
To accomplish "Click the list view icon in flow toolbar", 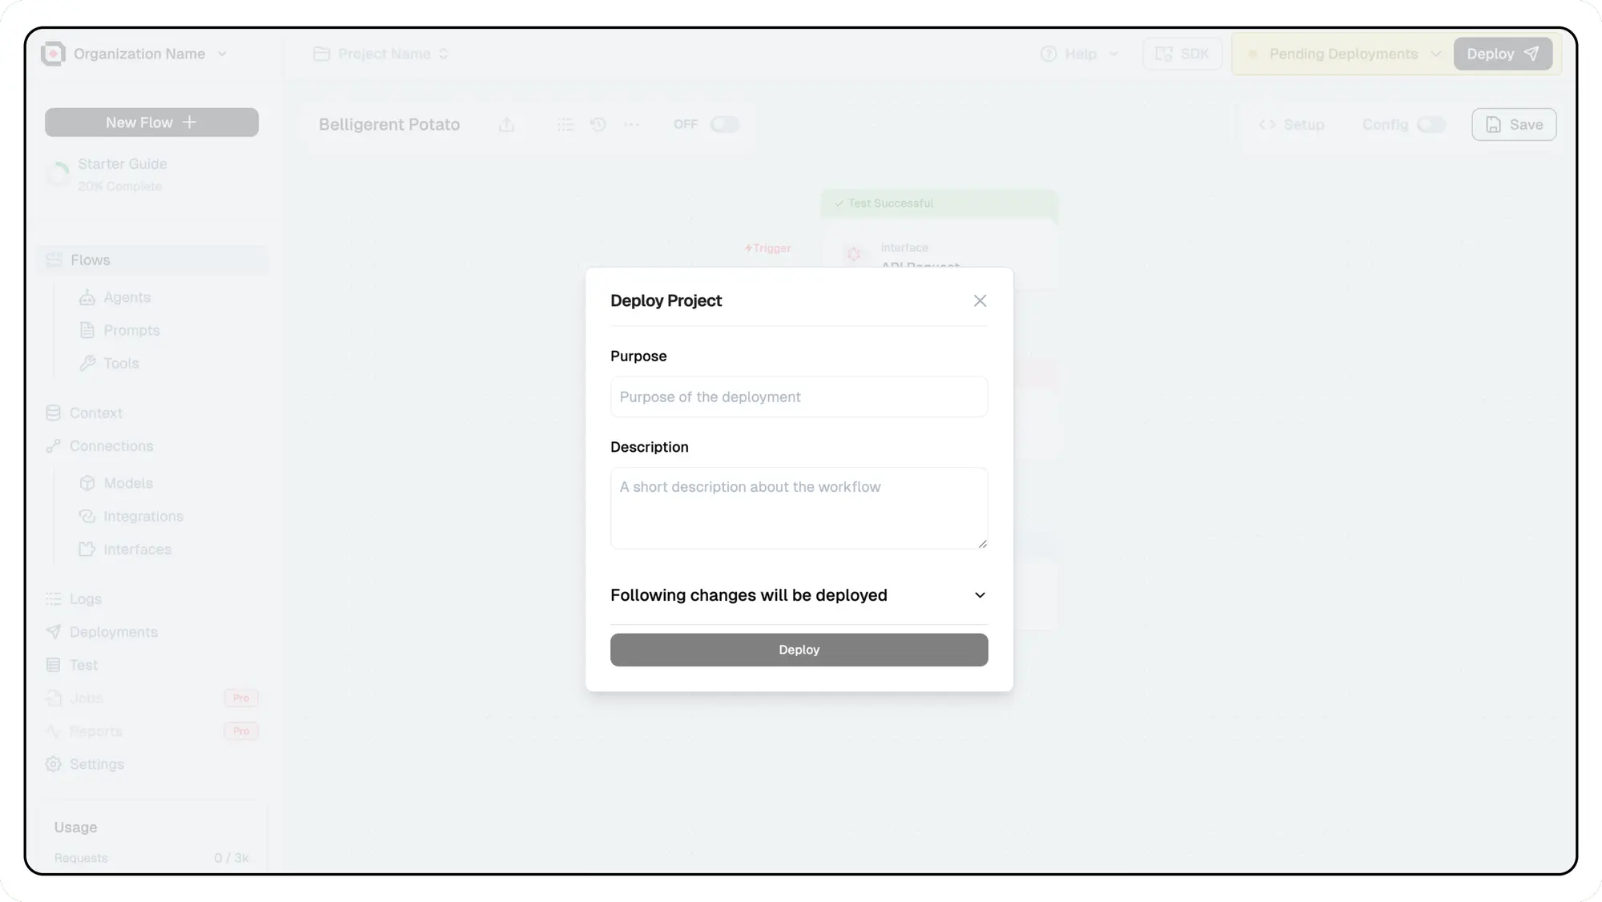I will [x=566, y=124].
